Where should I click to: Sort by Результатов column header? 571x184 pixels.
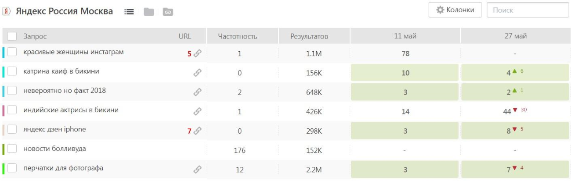(309, 36)
